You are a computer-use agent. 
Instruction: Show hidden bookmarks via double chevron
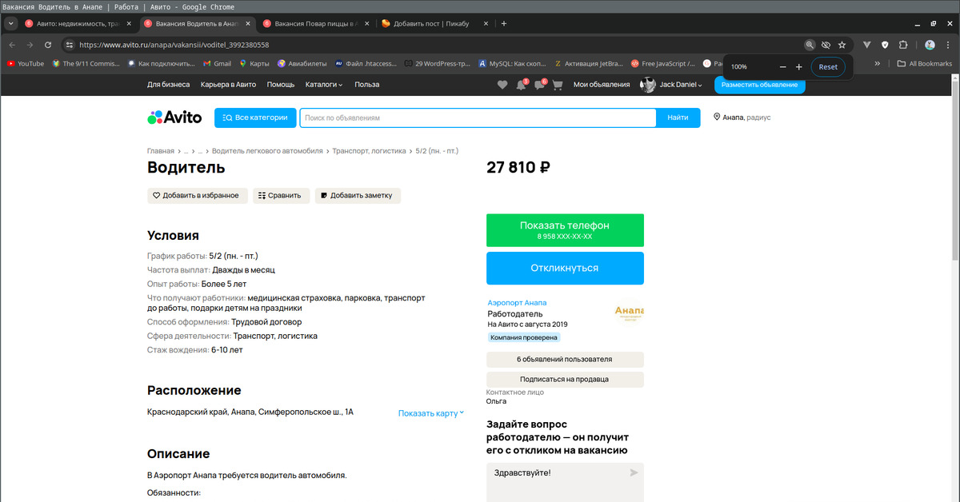tap(878, 63)
